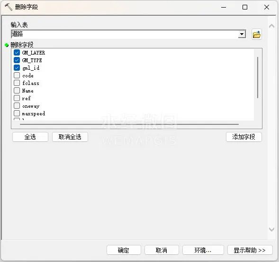Viewport: 279px width, 262px height.
Task: Open the browse folder icon for input table
Action: [x=256, y=34]
